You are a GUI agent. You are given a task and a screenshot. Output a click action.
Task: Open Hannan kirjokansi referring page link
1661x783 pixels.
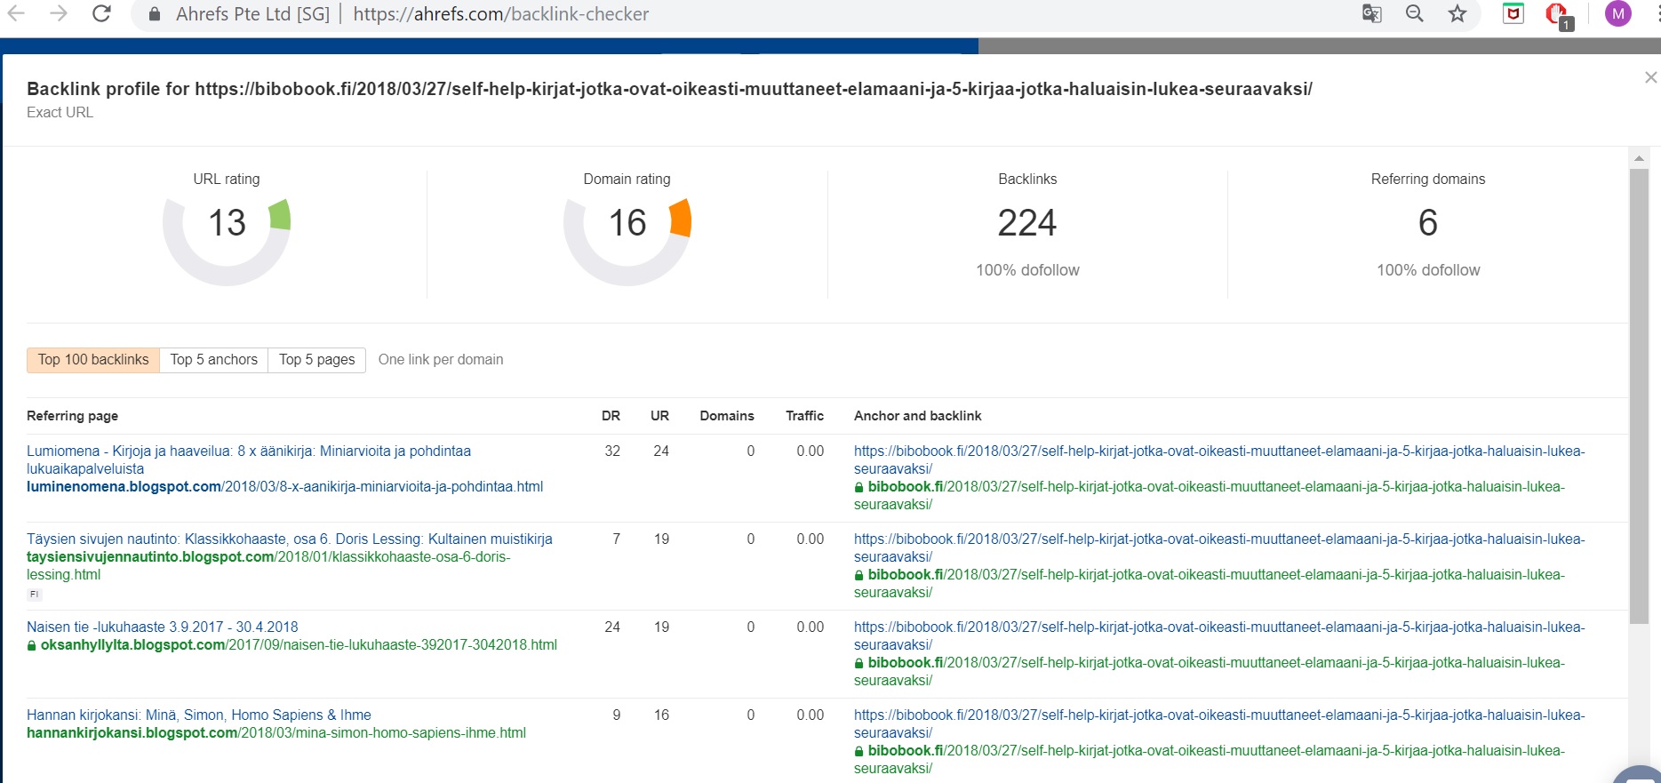[x=199, y=715]
